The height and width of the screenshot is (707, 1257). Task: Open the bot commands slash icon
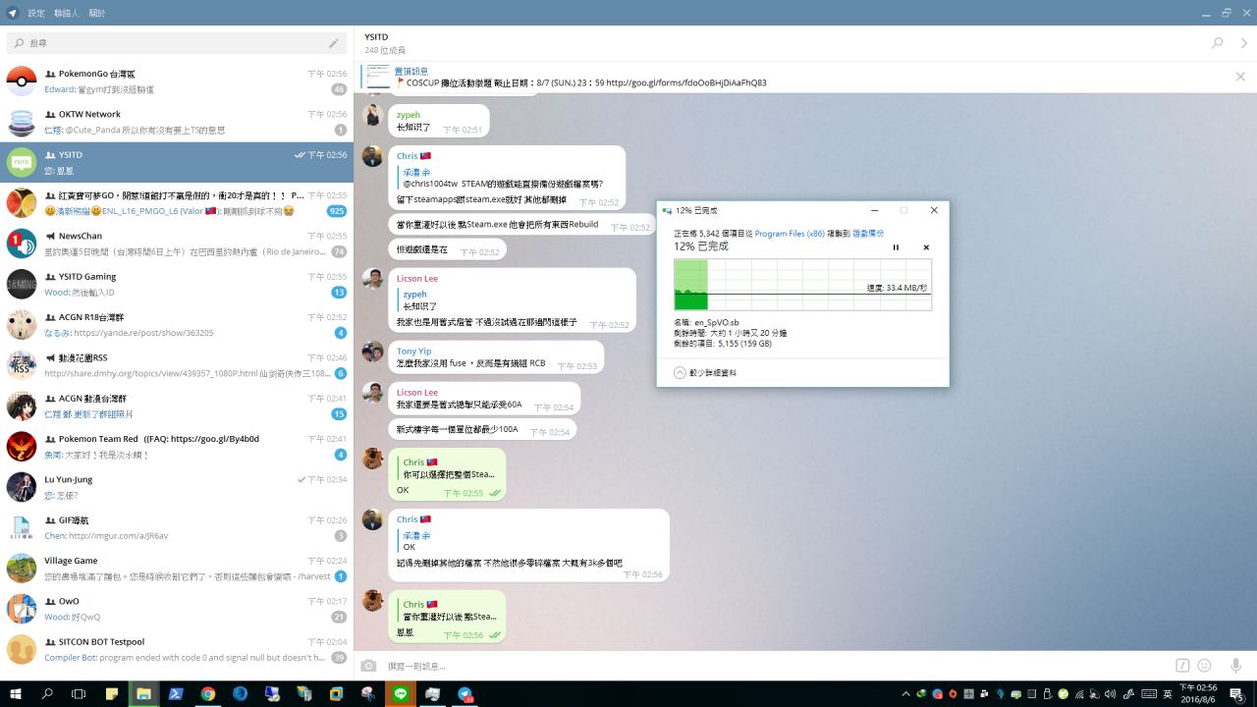click(1182, 666)
